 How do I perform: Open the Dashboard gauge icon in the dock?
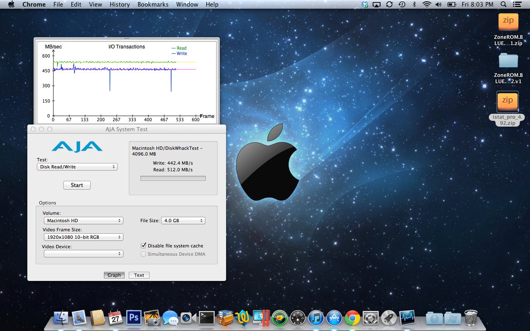[x=298, y=318]
